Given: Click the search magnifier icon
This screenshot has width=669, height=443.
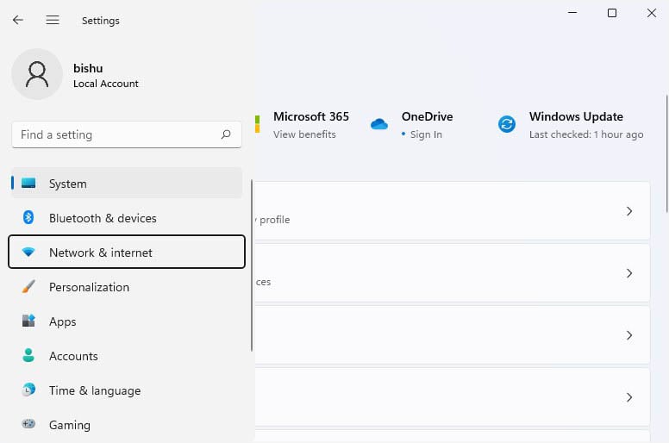Looking at the screenshot, I should coord(226,134).
